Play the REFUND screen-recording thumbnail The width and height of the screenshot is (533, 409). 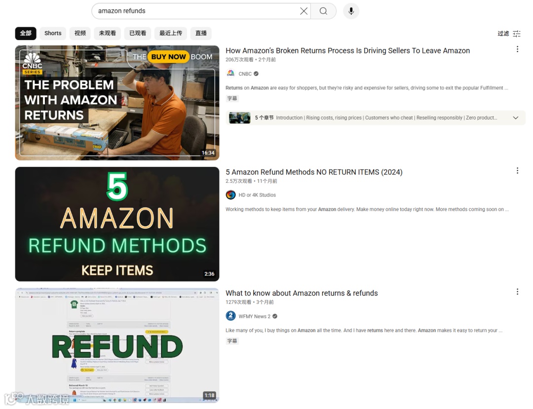tap(117, 345)
